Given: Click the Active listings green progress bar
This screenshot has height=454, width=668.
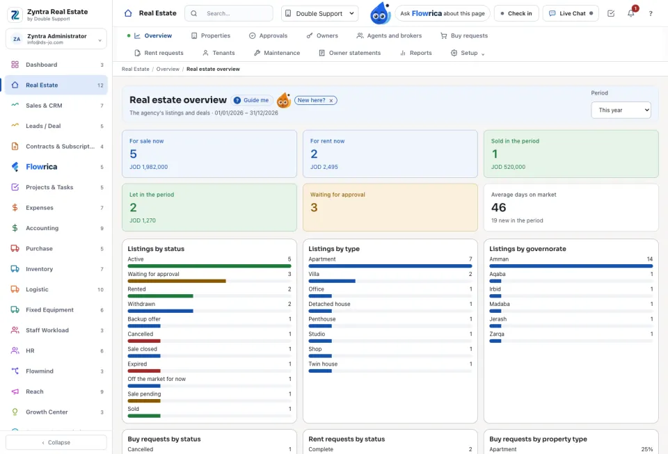Looking at the screenshot, I should 209,266.
